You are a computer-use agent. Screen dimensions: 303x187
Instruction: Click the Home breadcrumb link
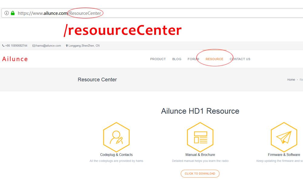[x=291, y=80]
